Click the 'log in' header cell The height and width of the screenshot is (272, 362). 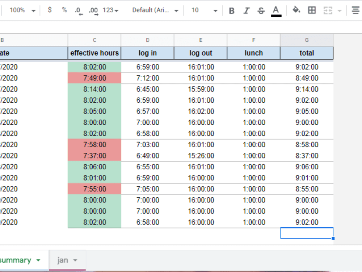click(x=148, y=53)
